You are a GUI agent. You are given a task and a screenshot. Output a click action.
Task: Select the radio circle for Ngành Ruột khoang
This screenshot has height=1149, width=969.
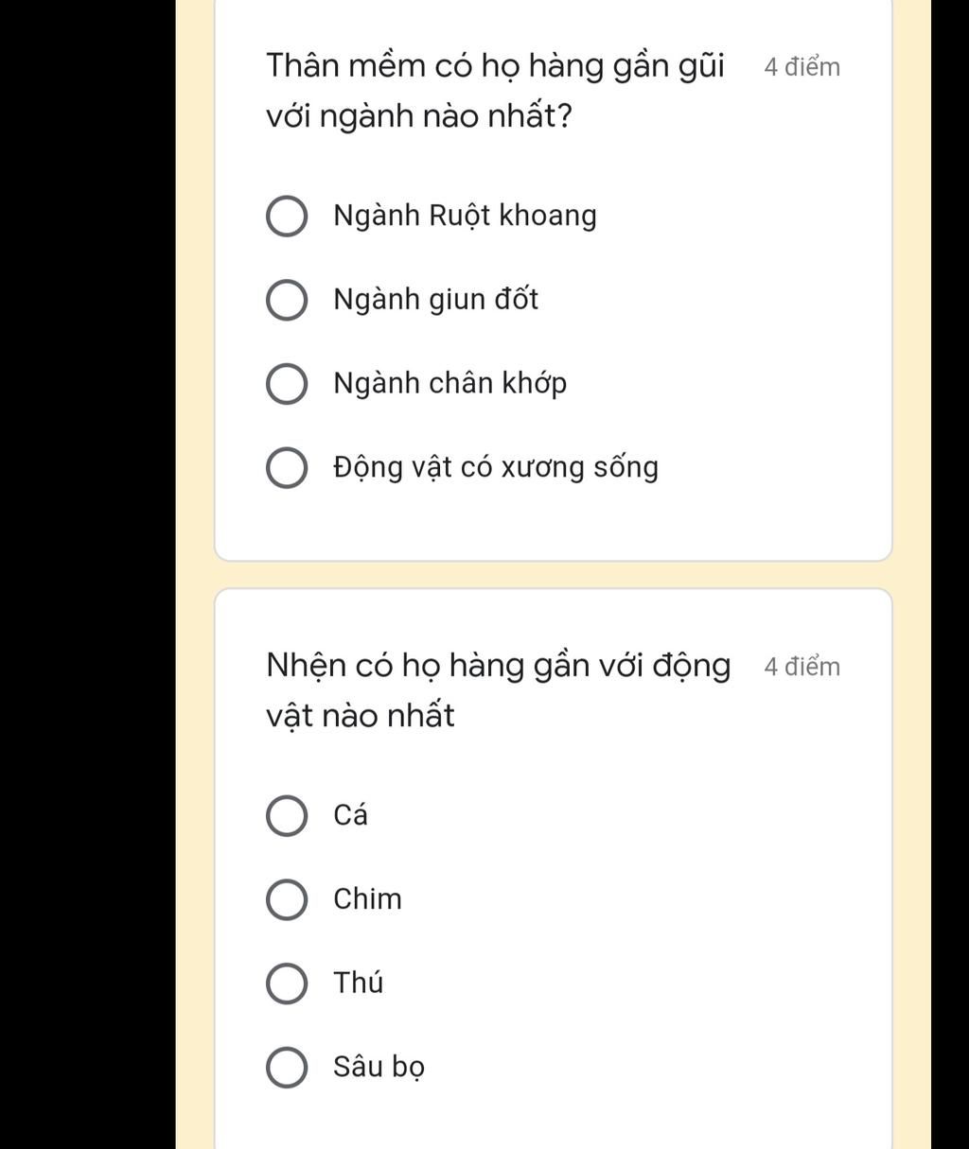[286, 217]
